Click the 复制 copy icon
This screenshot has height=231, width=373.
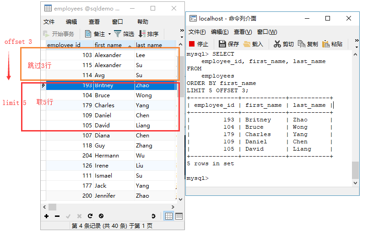[302, 44]
